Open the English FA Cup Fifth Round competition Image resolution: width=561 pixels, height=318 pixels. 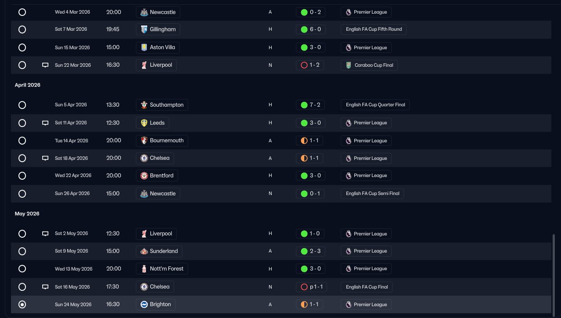click(374, 29)
